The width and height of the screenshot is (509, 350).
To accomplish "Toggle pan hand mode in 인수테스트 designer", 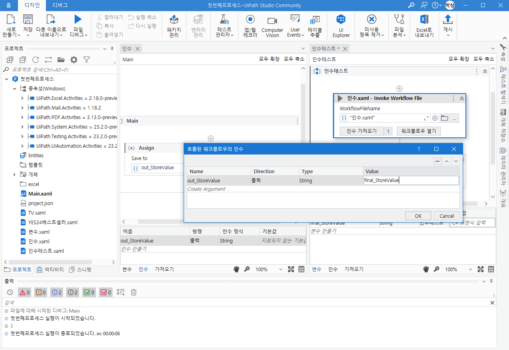I will click(x=426, y=269).
